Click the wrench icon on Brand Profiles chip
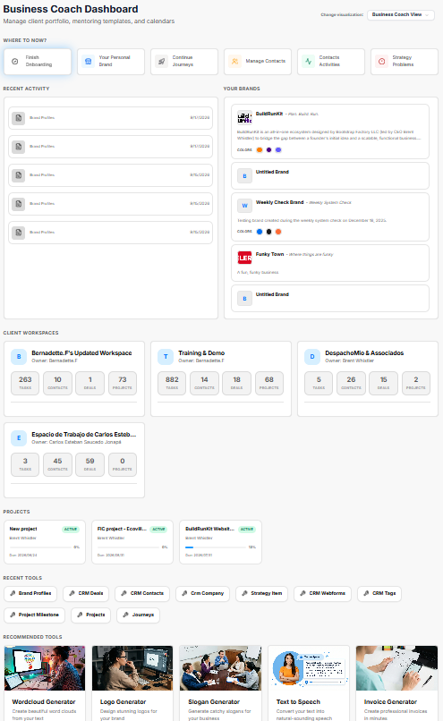The image size is (443, 721). (13, 593)
